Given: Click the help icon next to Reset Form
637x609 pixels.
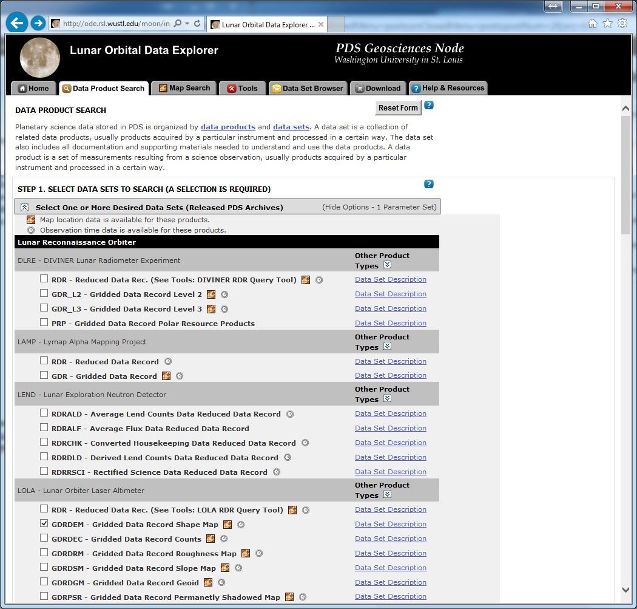Looking at the screenshot, I should click(x=428, y=105).
